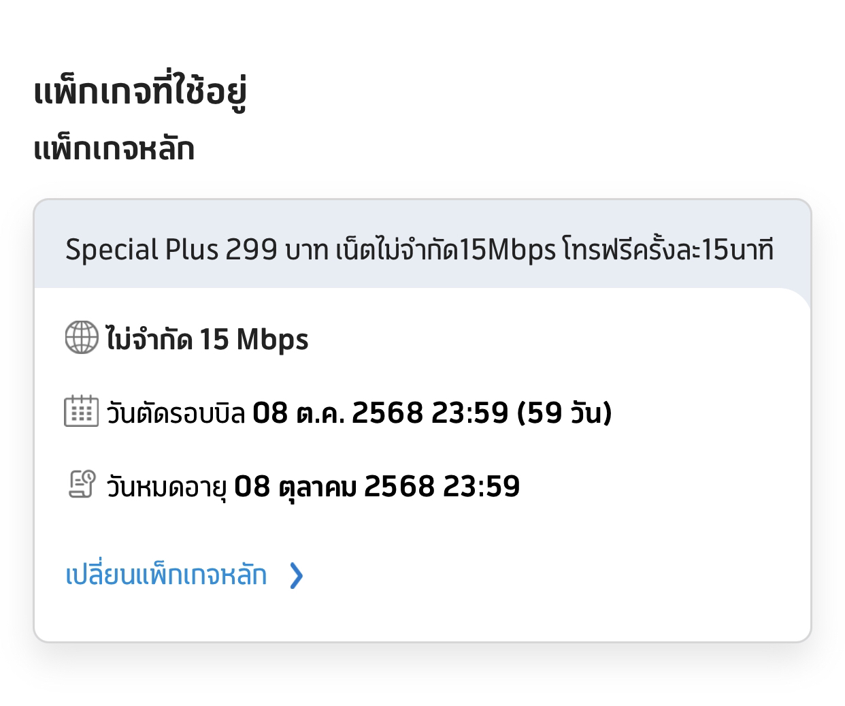Click the วันตัดรอบบิล label
The width and height of the screenshot is (845, 706).
pos(176,413)
